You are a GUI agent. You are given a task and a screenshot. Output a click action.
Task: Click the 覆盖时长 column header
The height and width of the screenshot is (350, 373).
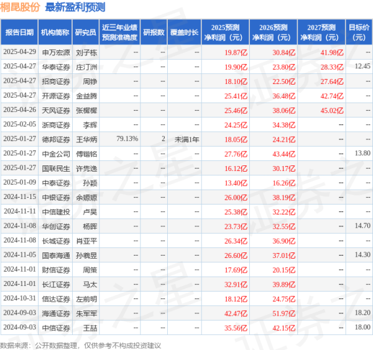(185, 32)
